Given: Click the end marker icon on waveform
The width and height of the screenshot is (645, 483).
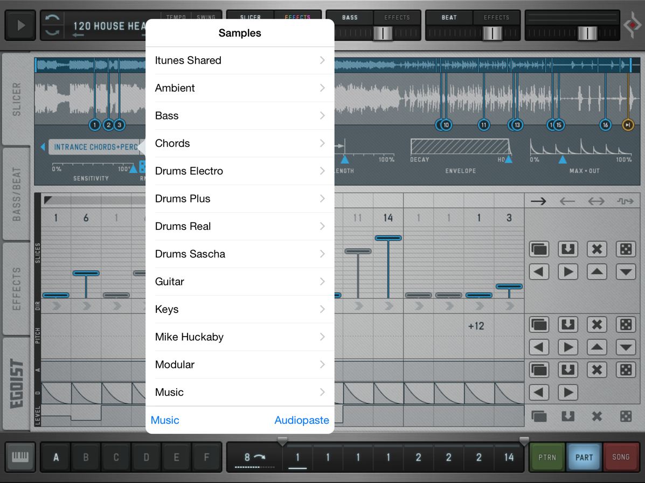Looking at the screenshot, I should click(x=628, y=125).
